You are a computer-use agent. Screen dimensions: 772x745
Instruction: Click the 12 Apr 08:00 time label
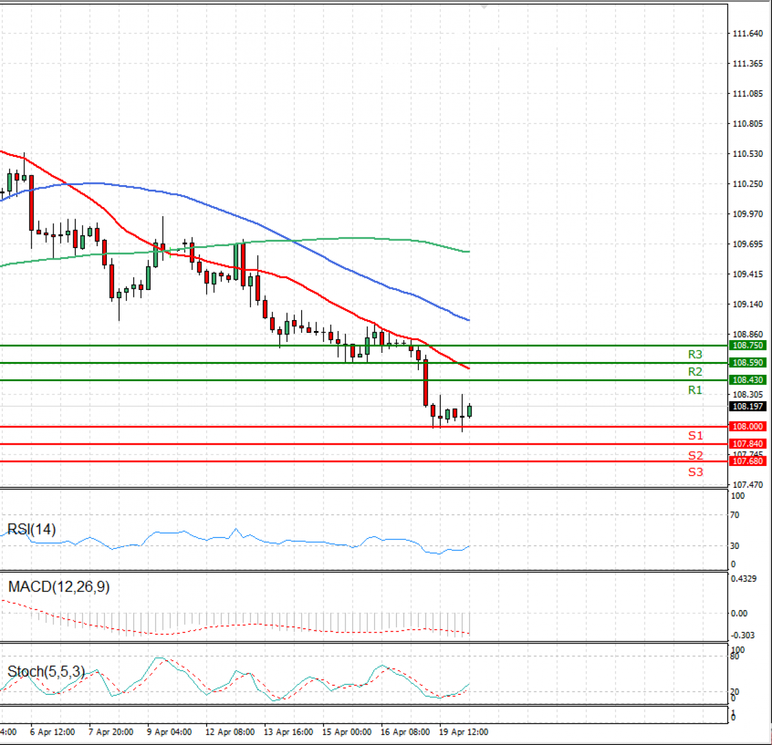230,732
